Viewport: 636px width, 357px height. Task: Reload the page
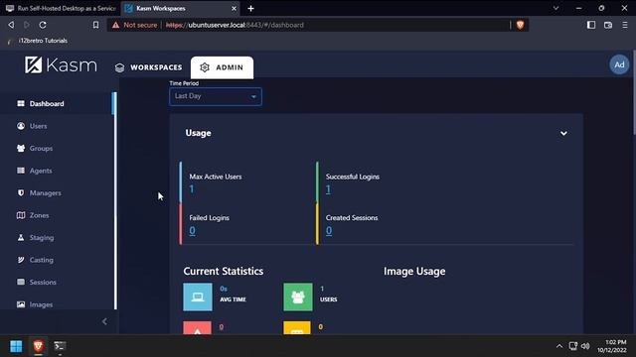(x=43, y=25)
